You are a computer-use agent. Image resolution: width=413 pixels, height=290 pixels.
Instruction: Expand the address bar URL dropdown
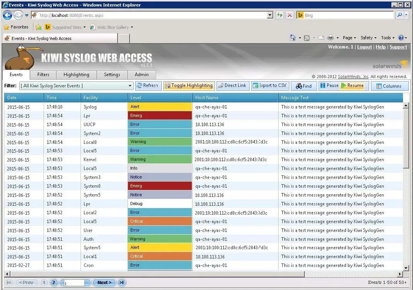(x=270, y=15)
